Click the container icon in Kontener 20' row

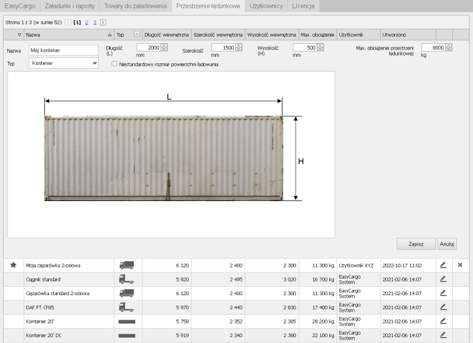click(127, 322)
